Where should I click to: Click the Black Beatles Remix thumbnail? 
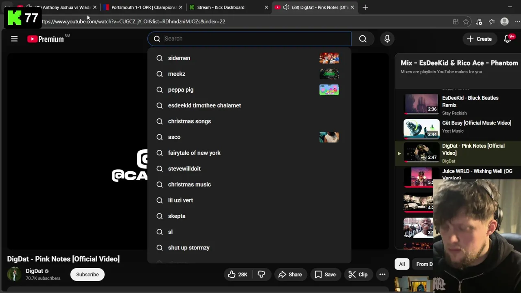click(421, 104)
